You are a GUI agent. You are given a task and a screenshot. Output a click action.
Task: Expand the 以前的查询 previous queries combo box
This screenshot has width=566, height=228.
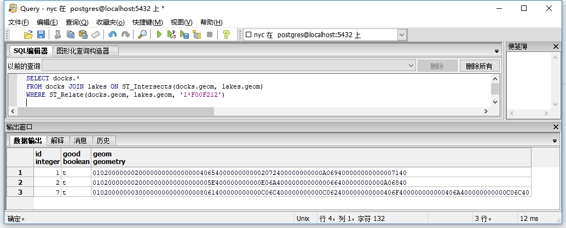[411, 66]
